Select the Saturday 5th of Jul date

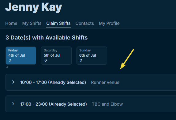click(56, 56)
